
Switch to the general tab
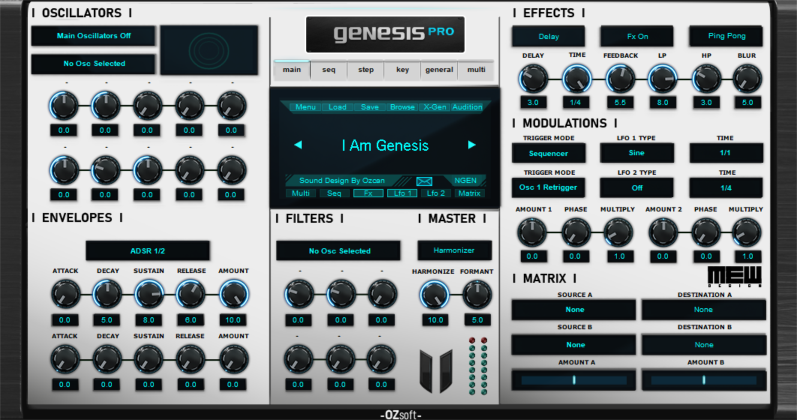tap(439, 70)
